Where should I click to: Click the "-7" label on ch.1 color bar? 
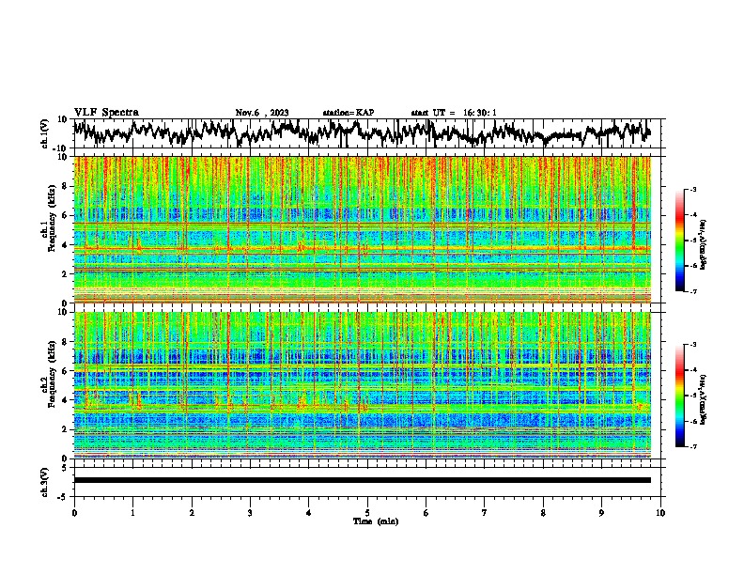coord(692,291)
